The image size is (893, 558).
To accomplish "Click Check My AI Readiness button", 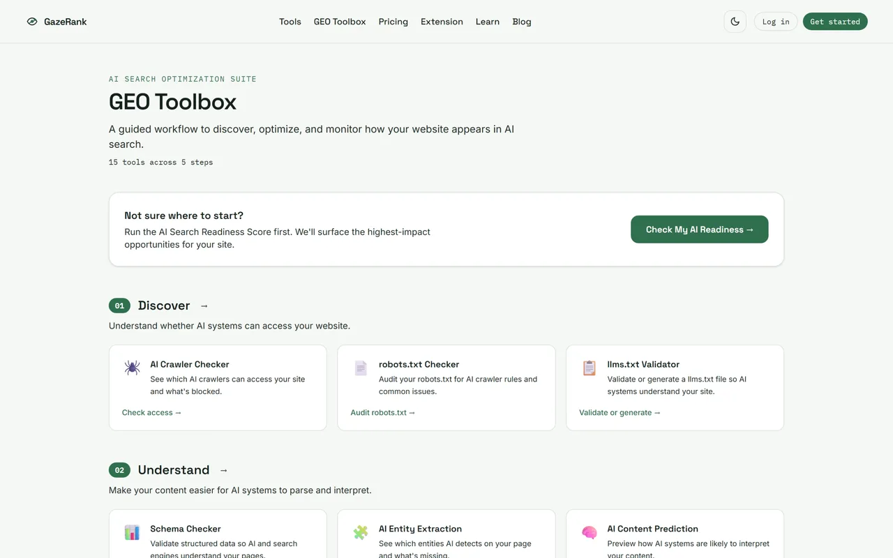I will (x=700, y=229).
